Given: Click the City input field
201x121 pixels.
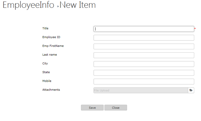Looking at the screenshot, I should click(144, 64).
